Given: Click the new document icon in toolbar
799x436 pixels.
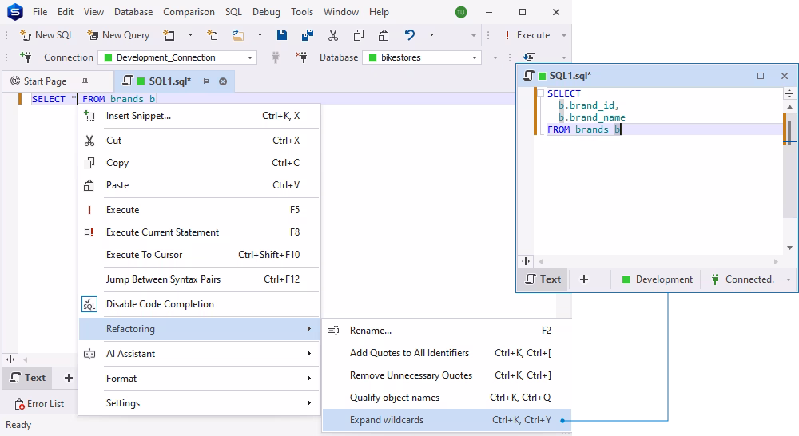Looking at the screenshot, I should [169, 35].
